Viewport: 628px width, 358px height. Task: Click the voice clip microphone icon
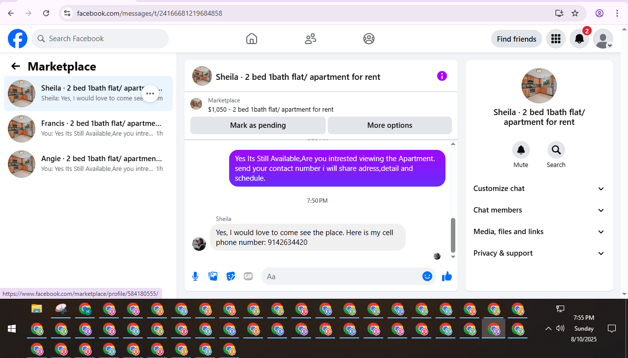pos(195,277)
